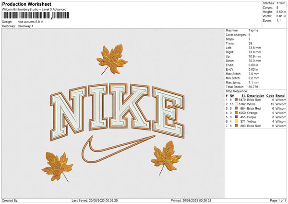Click the 'Created By:' footer label
288x204 pixels.
(x=10, y=201)
